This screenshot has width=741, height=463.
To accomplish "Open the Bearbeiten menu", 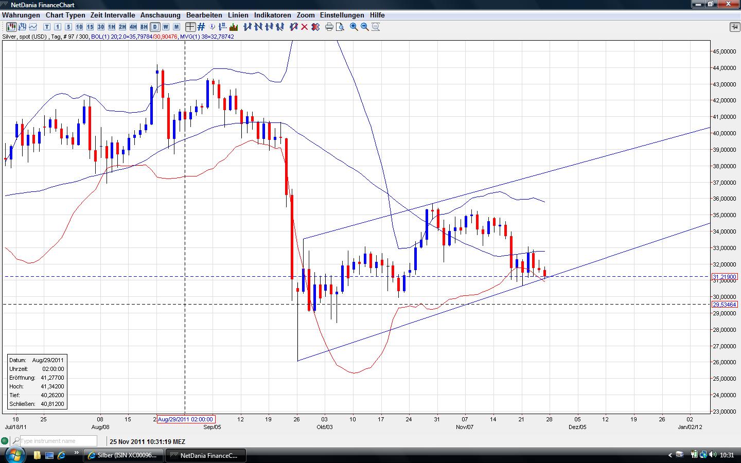I will pyautogui.click(x=204, y=15).
